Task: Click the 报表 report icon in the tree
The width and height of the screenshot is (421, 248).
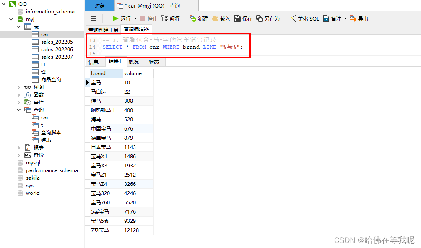Action: (27, 148)
